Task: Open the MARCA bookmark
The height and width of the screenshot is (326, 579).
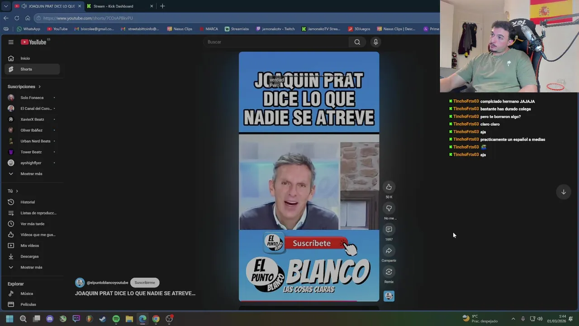Action: [209, 29]
